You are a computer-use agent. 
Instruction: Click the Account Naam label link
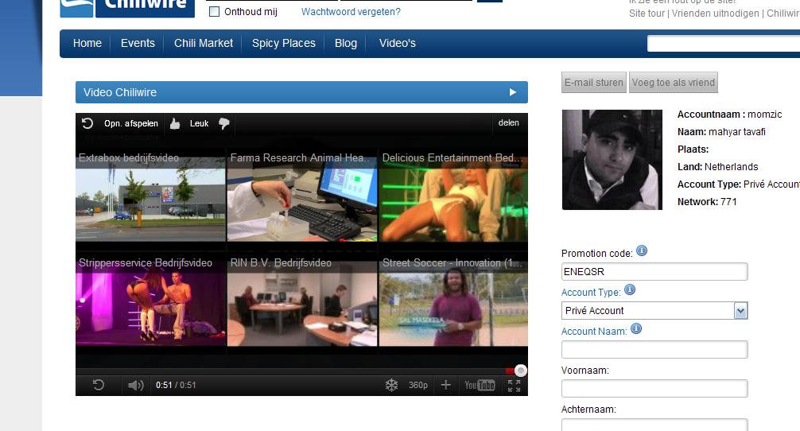594,331
